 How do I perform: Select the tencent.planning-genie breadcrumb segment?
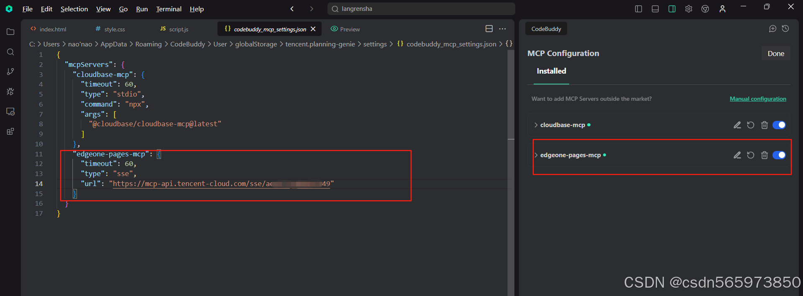click(x=320, y=44)
